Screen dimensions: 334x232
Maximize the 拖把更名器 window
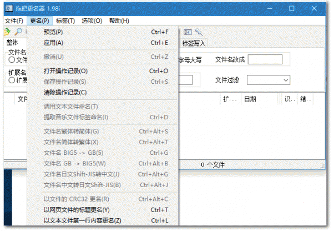click(292, 8)
